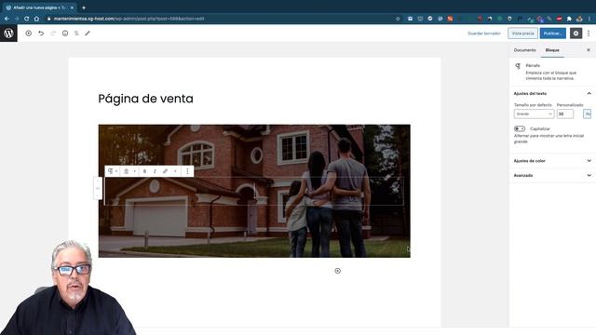The width and height of the screenshot is (596, 335).
Task: Change block type via paragraph icon
Action: coord(112,171)
